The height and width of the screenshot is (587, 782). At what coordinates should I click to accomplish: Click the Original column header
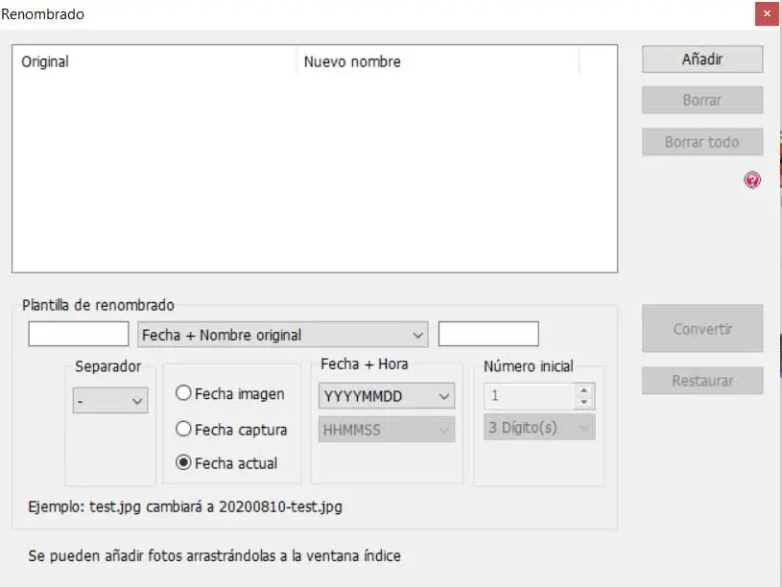click(x=154, y=61)
